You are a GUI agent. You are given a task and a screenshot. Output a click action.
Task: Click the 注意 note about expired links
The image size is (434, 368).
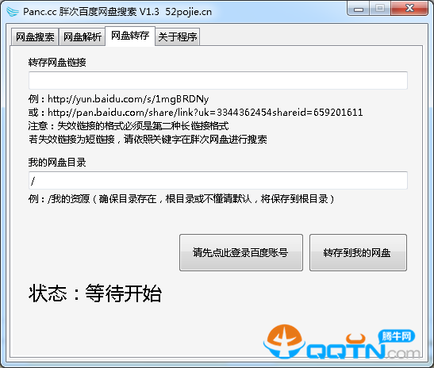click(x=129, y=126)
